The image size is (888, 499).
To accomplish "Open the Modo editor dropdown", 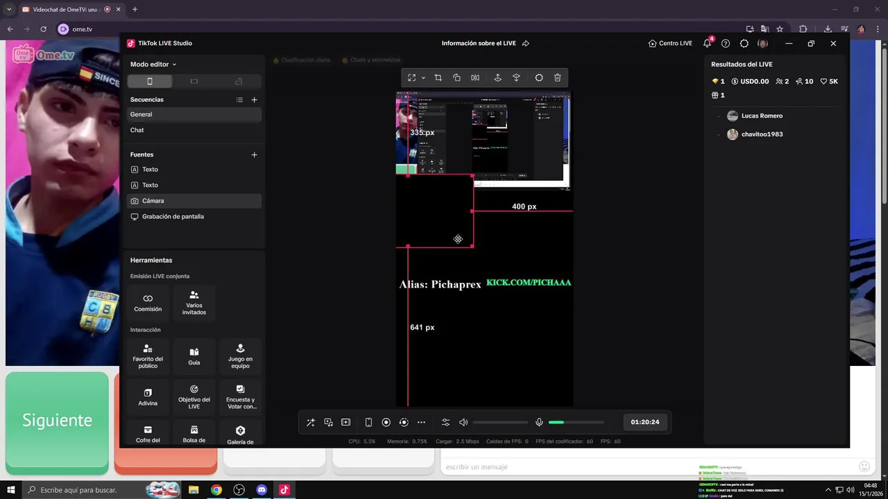I will pos(153,64).
